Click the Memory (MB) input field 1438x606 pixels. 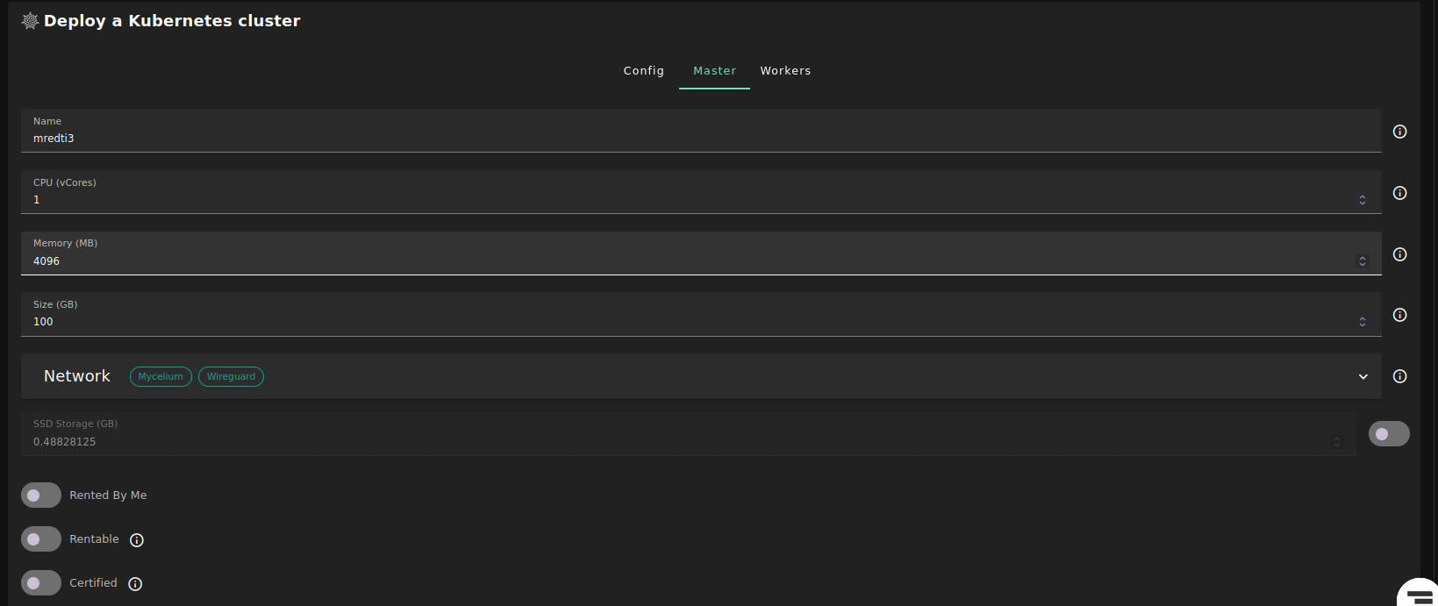[x=684, y=261]
